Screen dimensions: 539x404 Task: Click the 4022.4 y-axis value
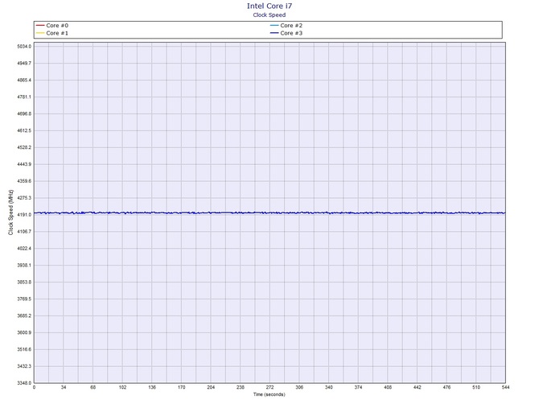[x=24, y=249]
